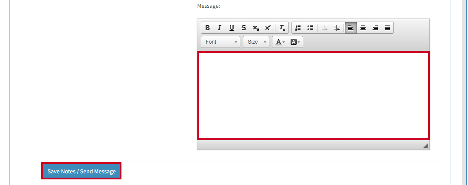Click the page vertical scrollbar
The height and width of the screenshot is (185, 468).
(x=465, y=92)
